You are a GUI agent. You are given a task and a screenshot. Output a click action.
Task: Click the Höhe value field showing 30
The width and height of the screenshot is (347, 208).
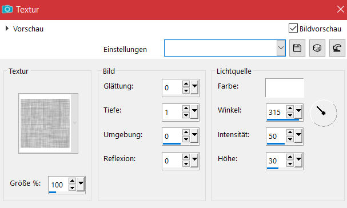click(x=276, y=161)
